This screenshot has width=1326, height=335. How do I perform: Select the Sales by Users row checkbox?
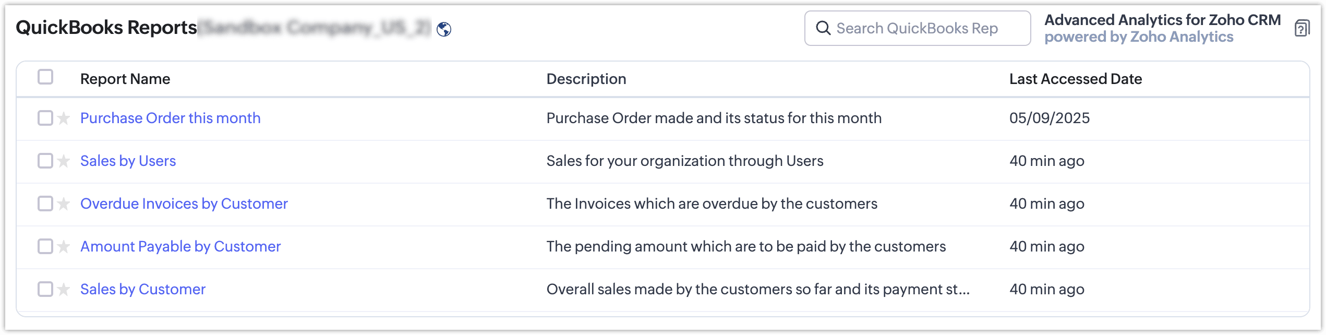tap(45, 161)
